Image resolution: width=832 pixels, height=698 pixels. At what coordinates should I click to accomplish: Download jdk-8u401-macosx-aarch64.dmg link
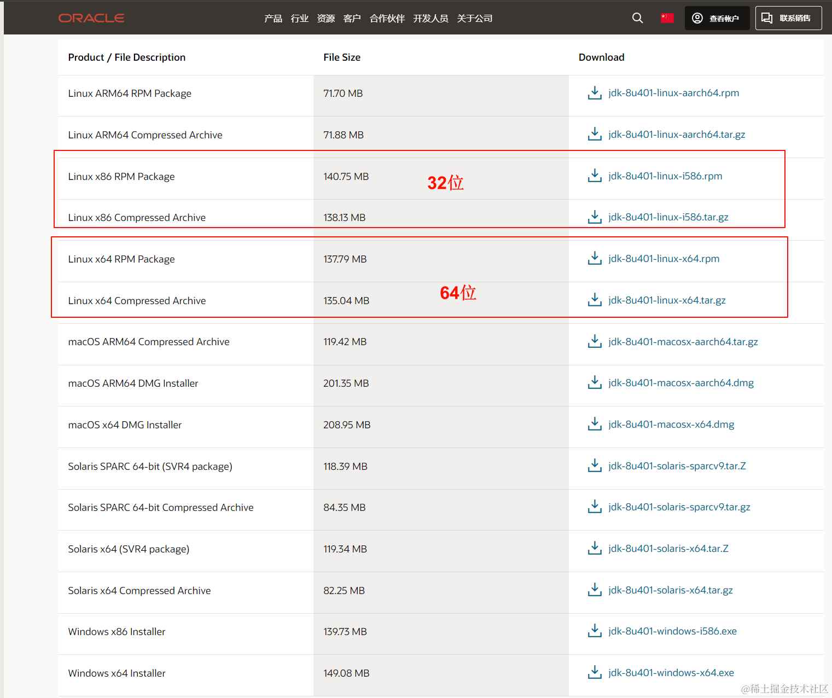click(x=681, y=383)
